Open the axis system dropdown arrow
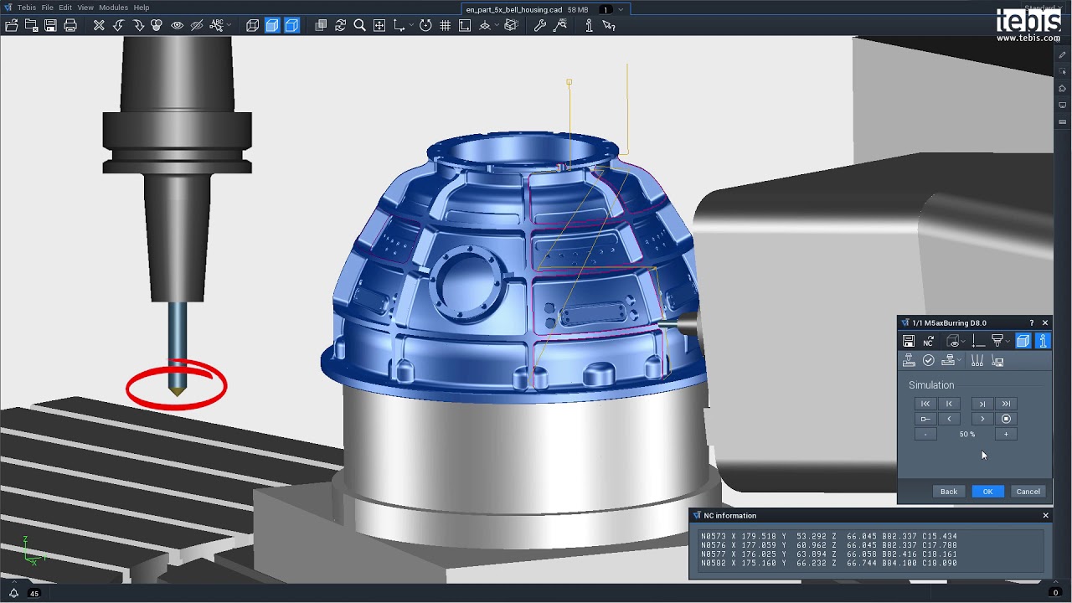 click(x=413, y=25)
